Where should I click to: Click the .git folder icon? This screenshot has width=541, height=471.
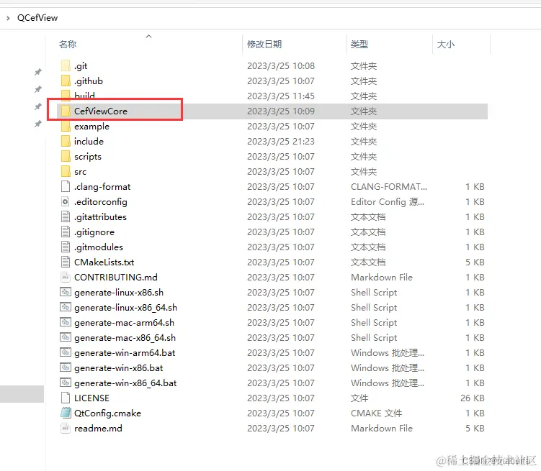(66, 65)
